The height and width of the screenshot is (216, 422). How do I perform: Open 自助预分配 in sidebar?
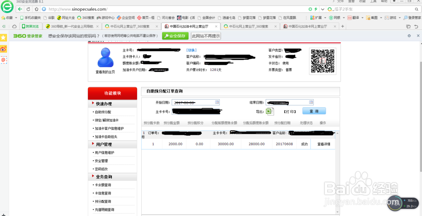coord(103,112)
